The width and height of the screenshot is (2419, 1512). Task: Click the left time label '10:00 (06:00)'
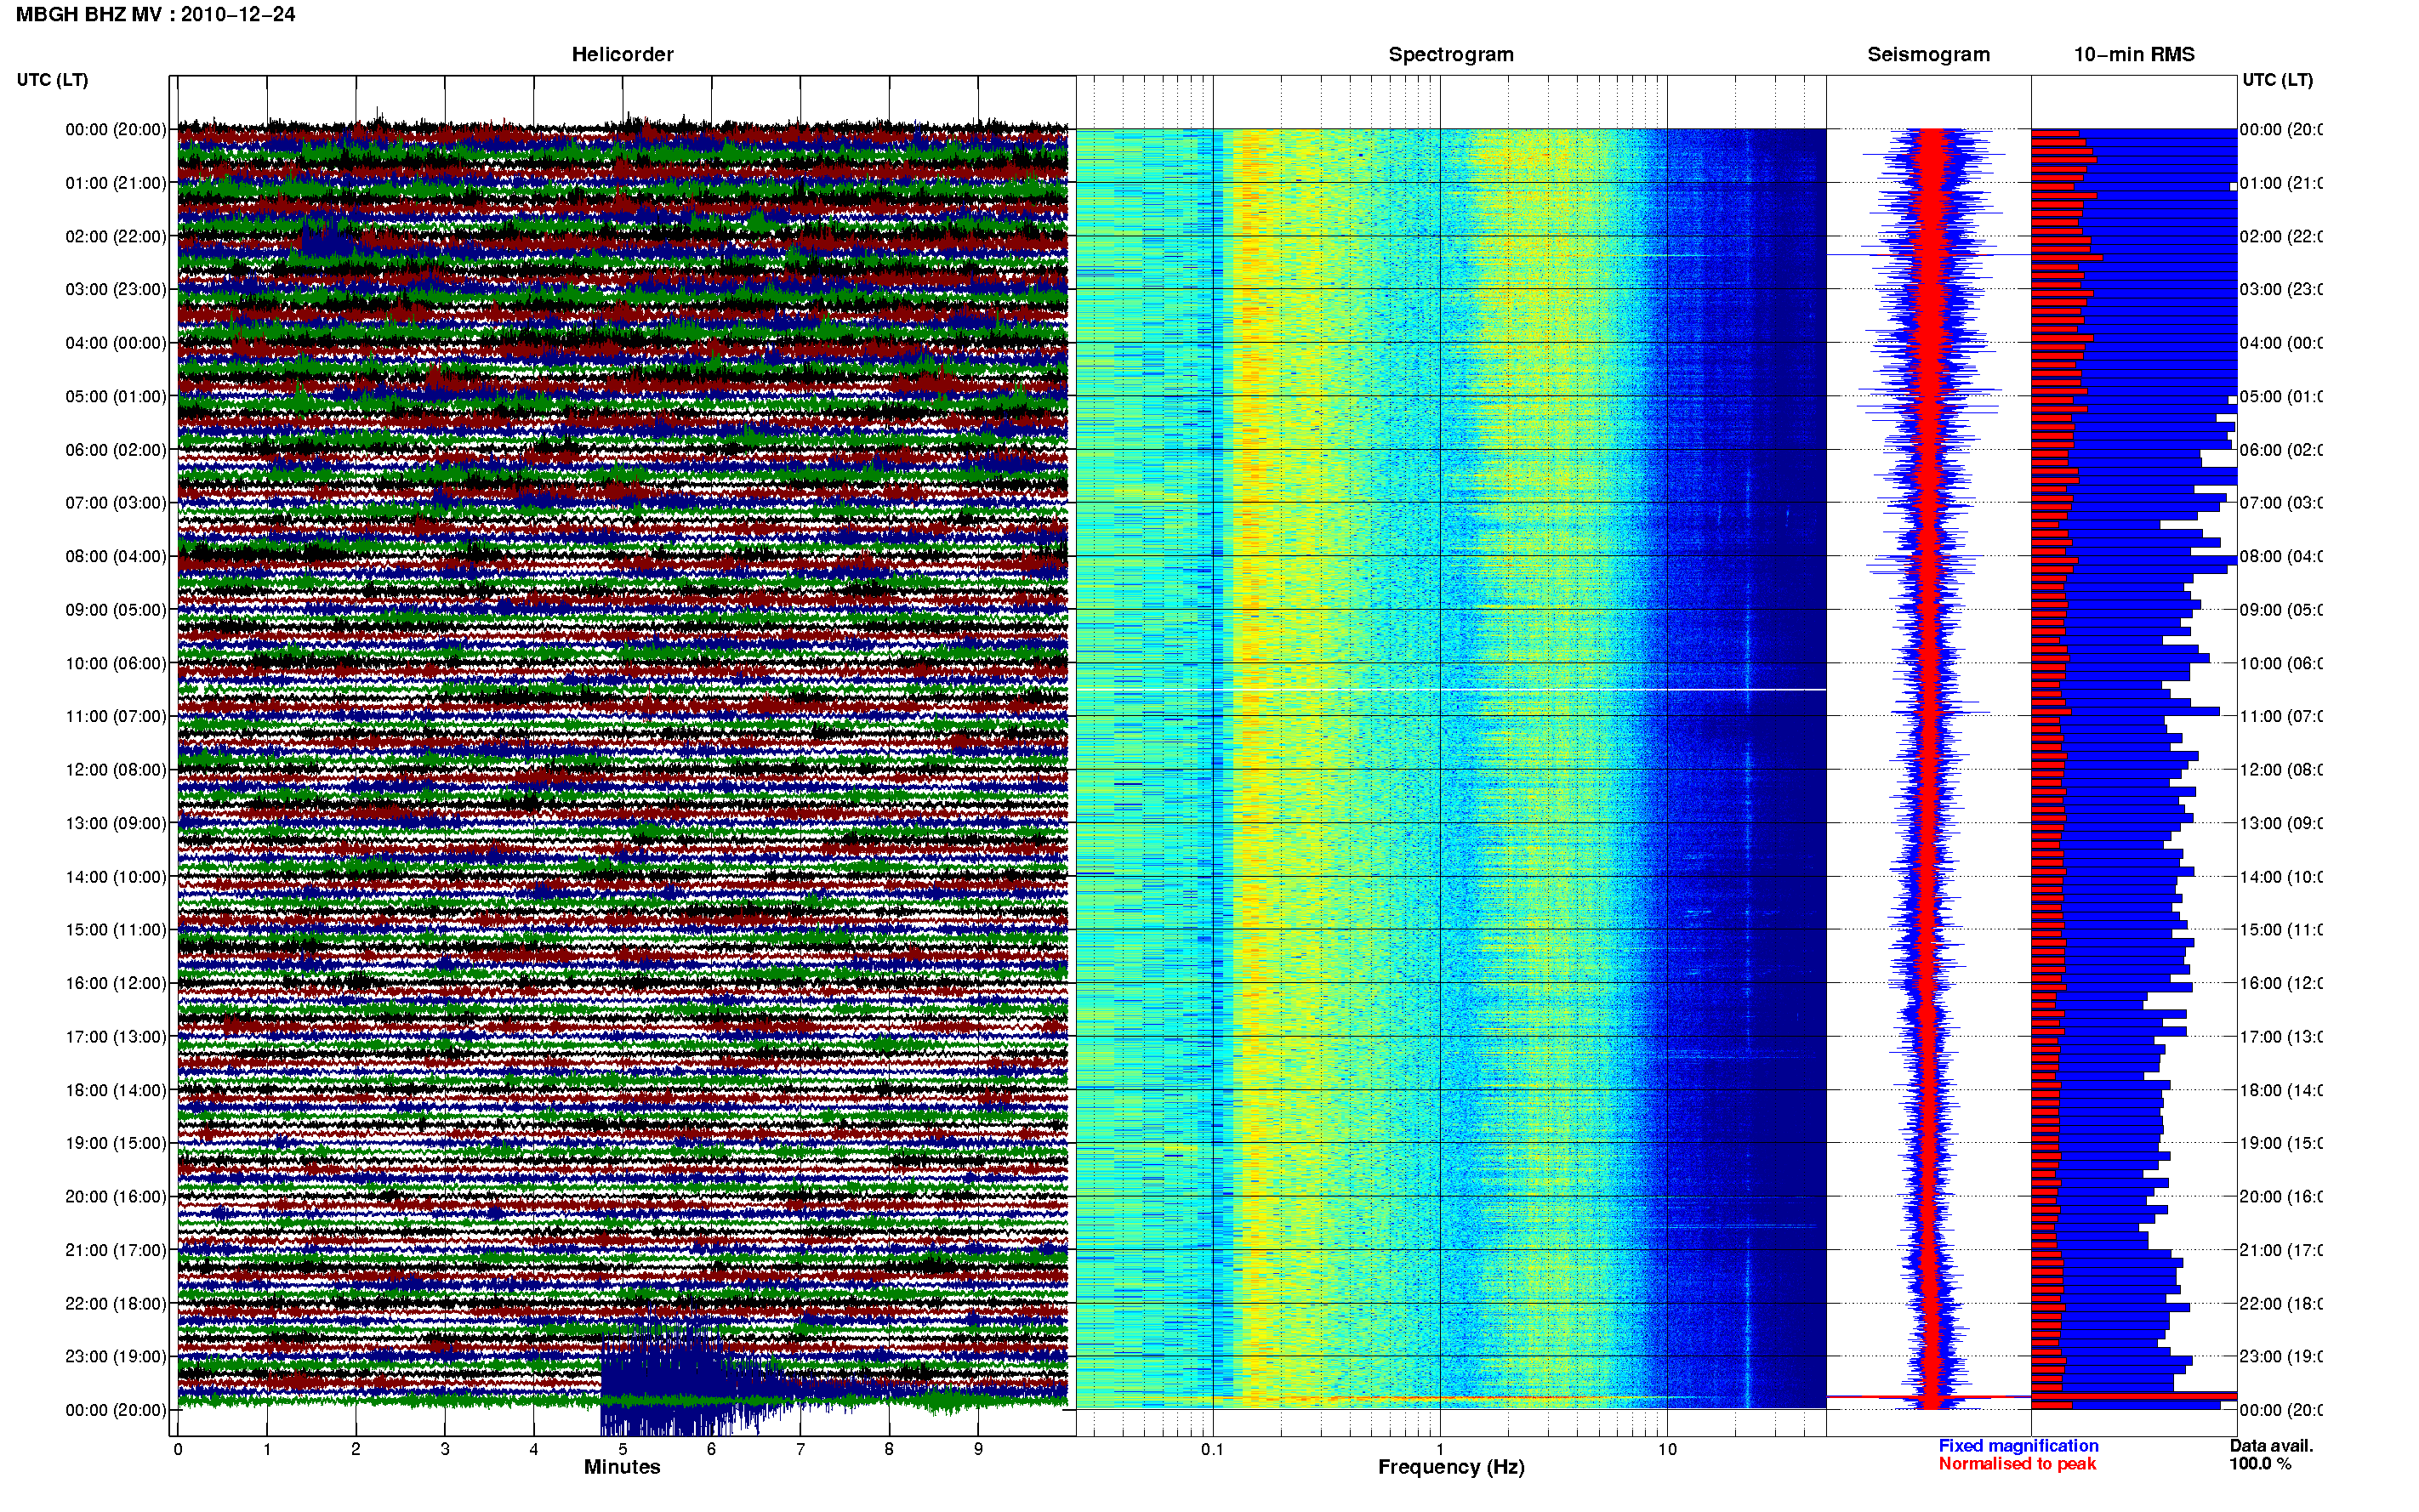pos(116,663)
